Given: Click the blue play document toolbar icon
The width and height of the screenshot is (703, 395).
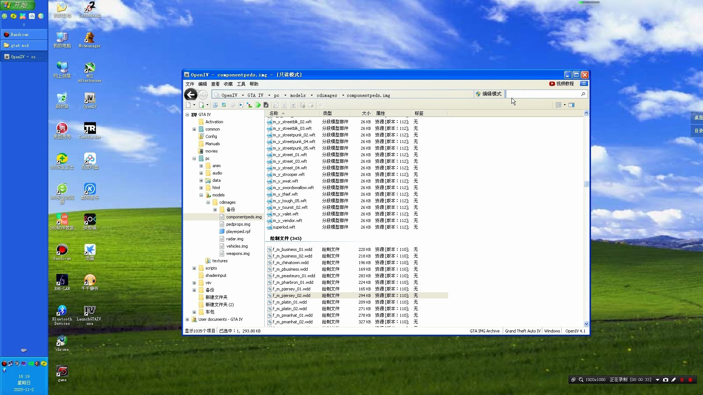Looking at the screenshot, I should [x=241, y=105].
